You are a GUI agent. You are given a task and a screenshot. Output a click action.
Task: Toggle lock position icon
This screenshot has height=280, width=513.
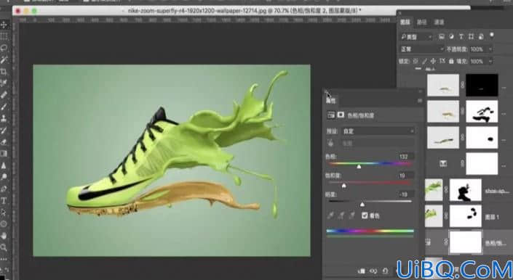(433, 61)
